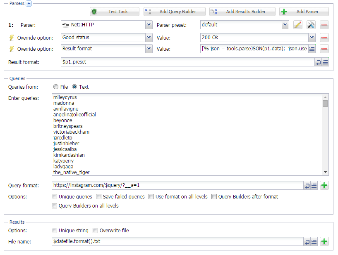
Task: Open the Parser preset dropdown arrow
Action: [x=285, y=25]
